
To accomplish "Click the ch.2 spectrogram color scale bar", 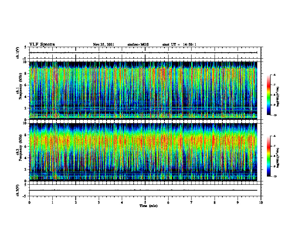I will [x=269, y=156].
